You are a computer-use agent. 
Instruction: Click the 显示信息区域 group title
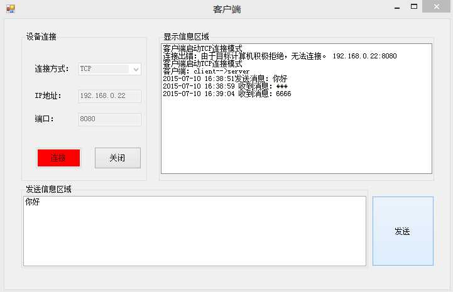click(186, 36)
